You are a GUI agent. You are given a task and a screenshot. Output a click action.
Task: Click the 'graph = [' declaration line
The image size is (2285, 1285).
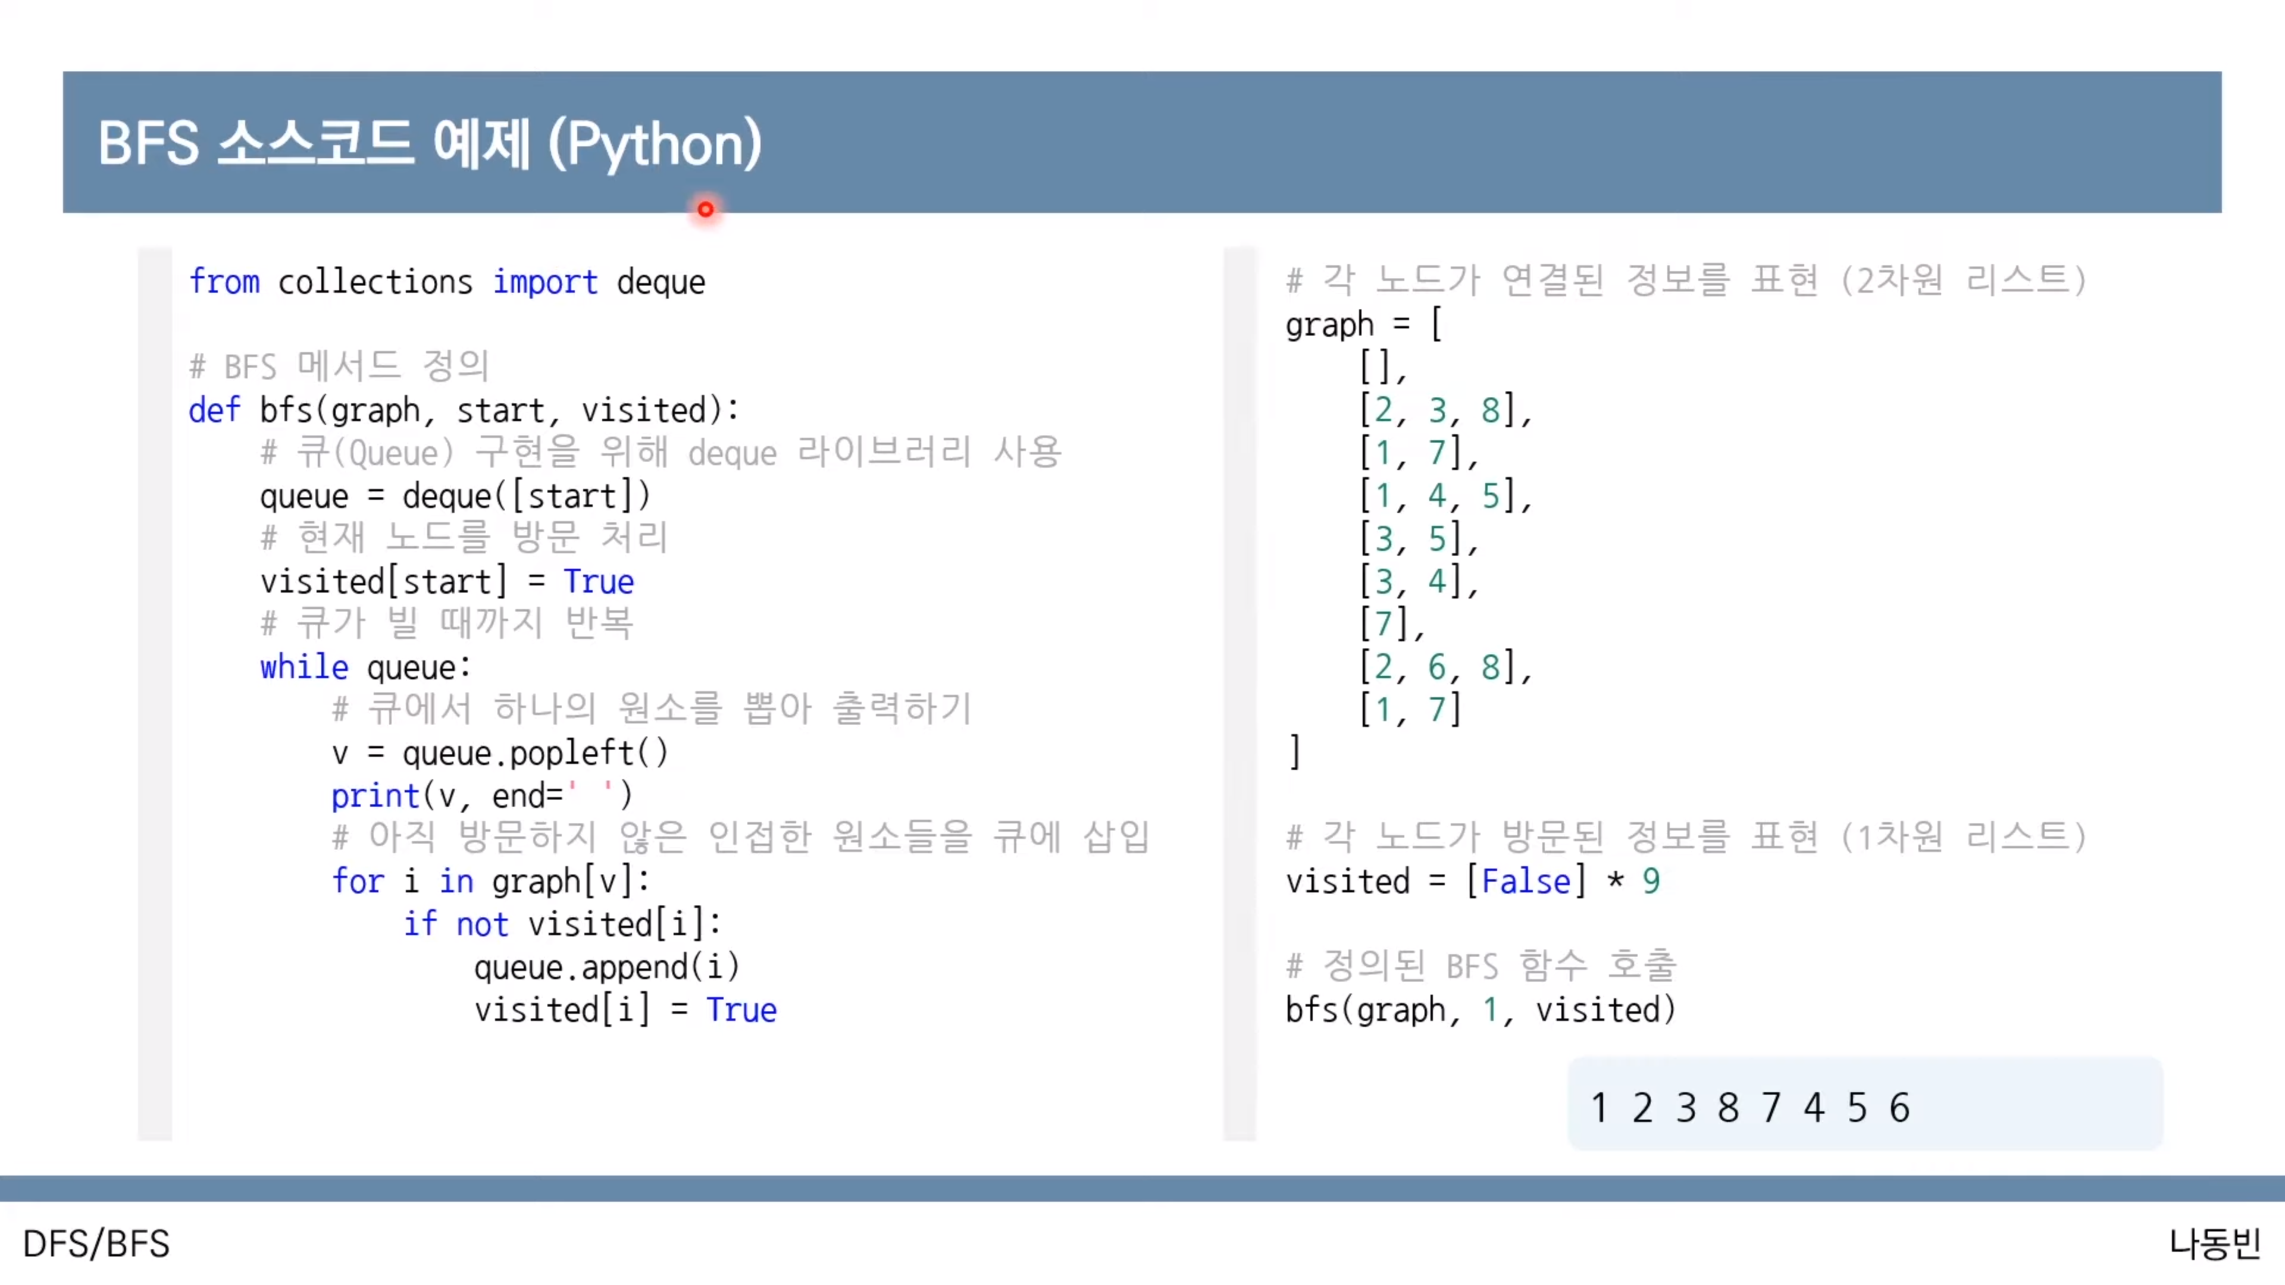pos(1363,325)
